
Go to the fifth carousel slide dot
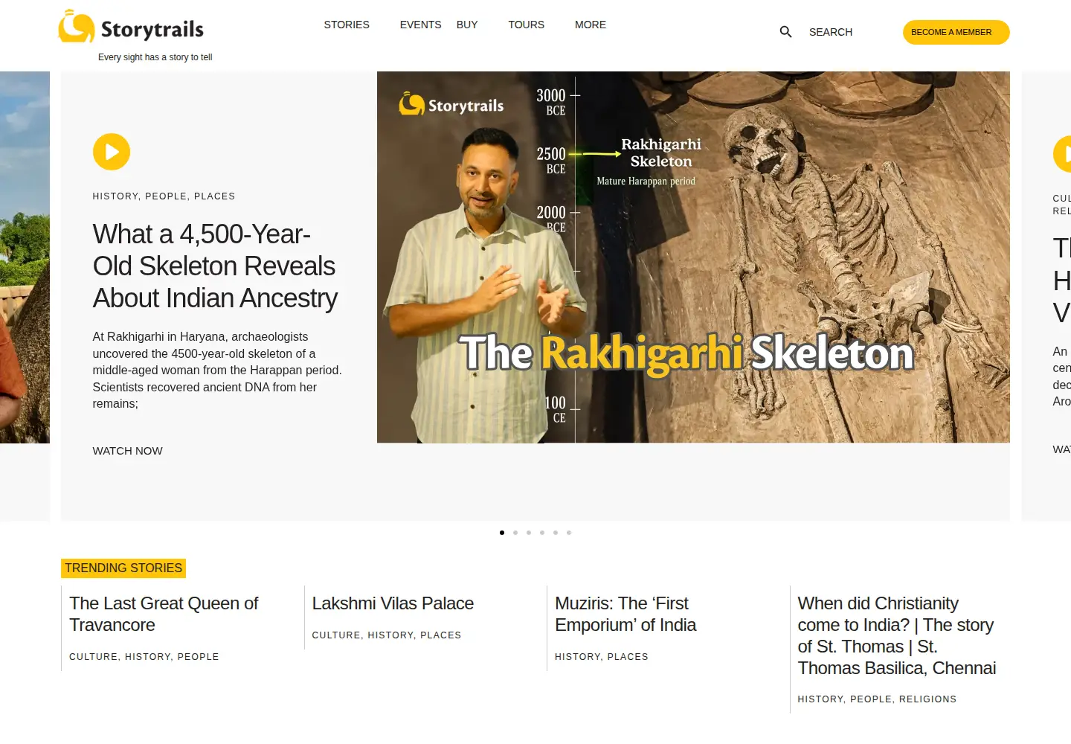(556, 533)
